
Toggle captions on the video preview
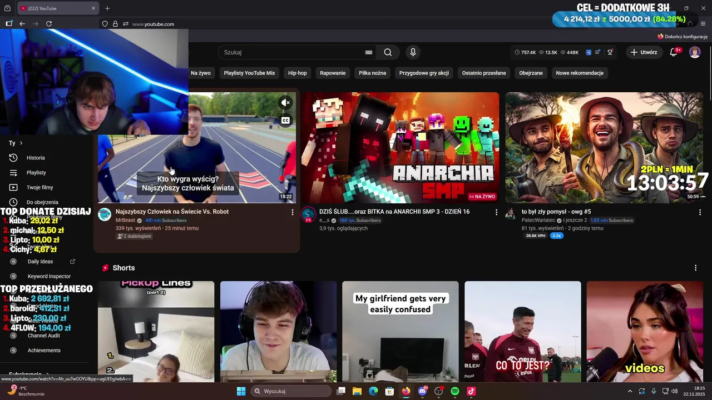click(x=285, y=121)
